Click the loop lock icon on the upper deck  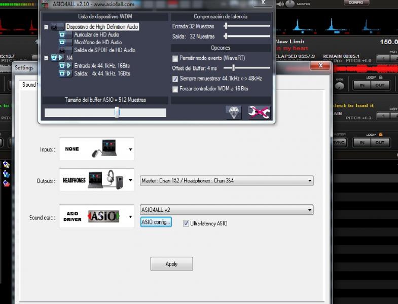pos(380,77)
